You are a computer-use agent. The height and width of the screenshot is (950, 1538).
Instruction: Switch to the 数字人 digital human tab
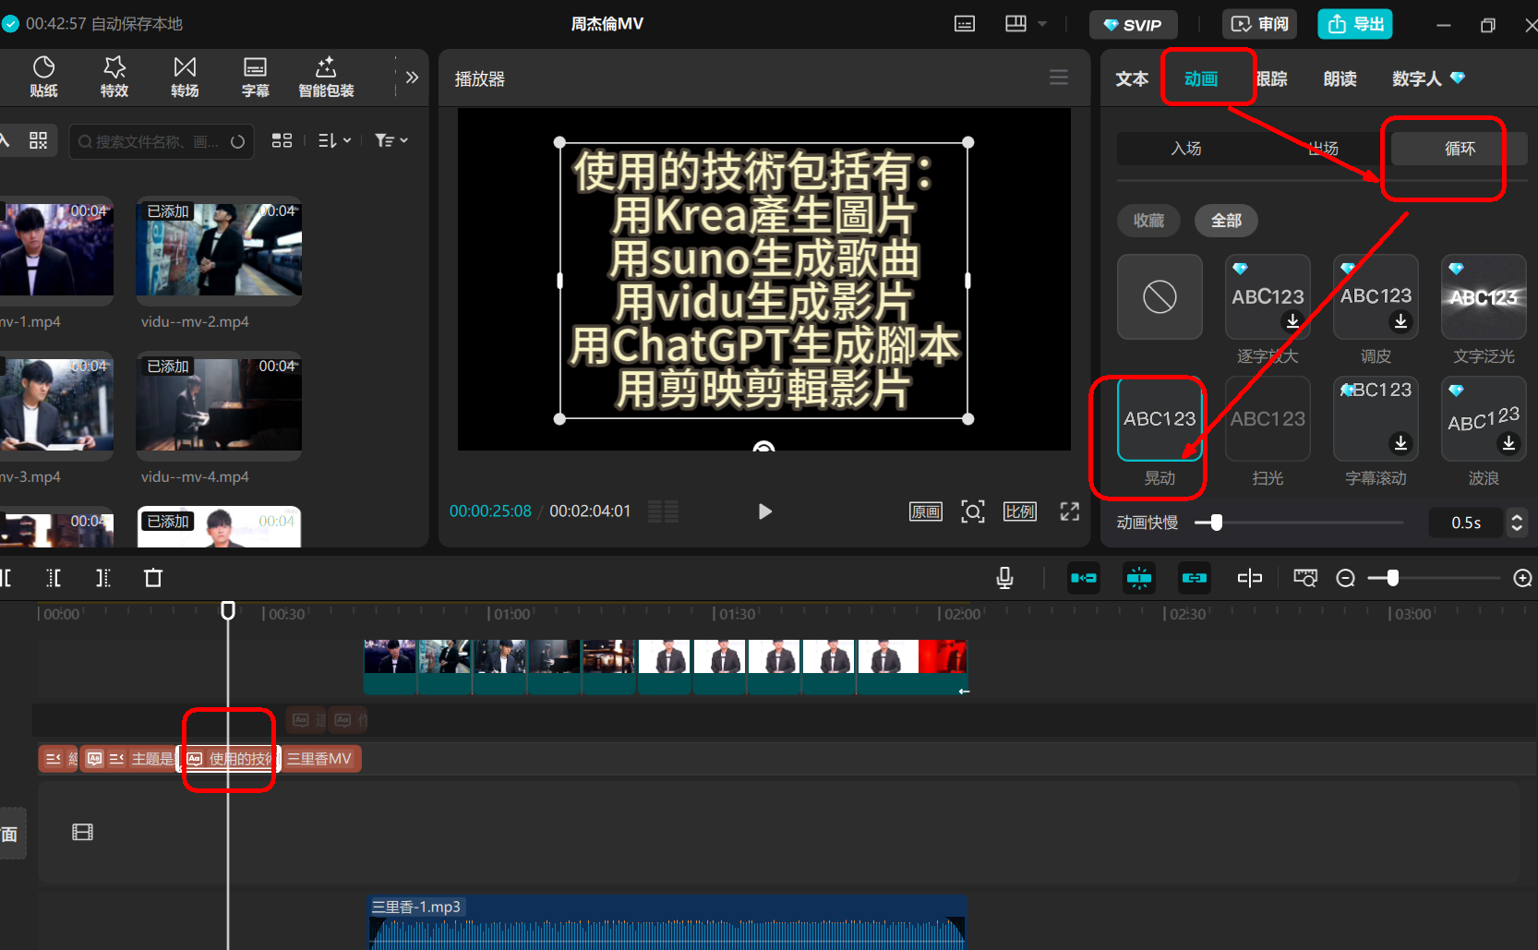1428,78
